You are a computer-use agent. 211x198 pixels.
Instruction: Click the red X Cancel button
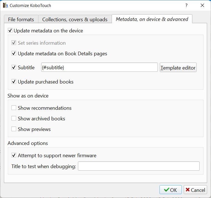pos(195,190)
